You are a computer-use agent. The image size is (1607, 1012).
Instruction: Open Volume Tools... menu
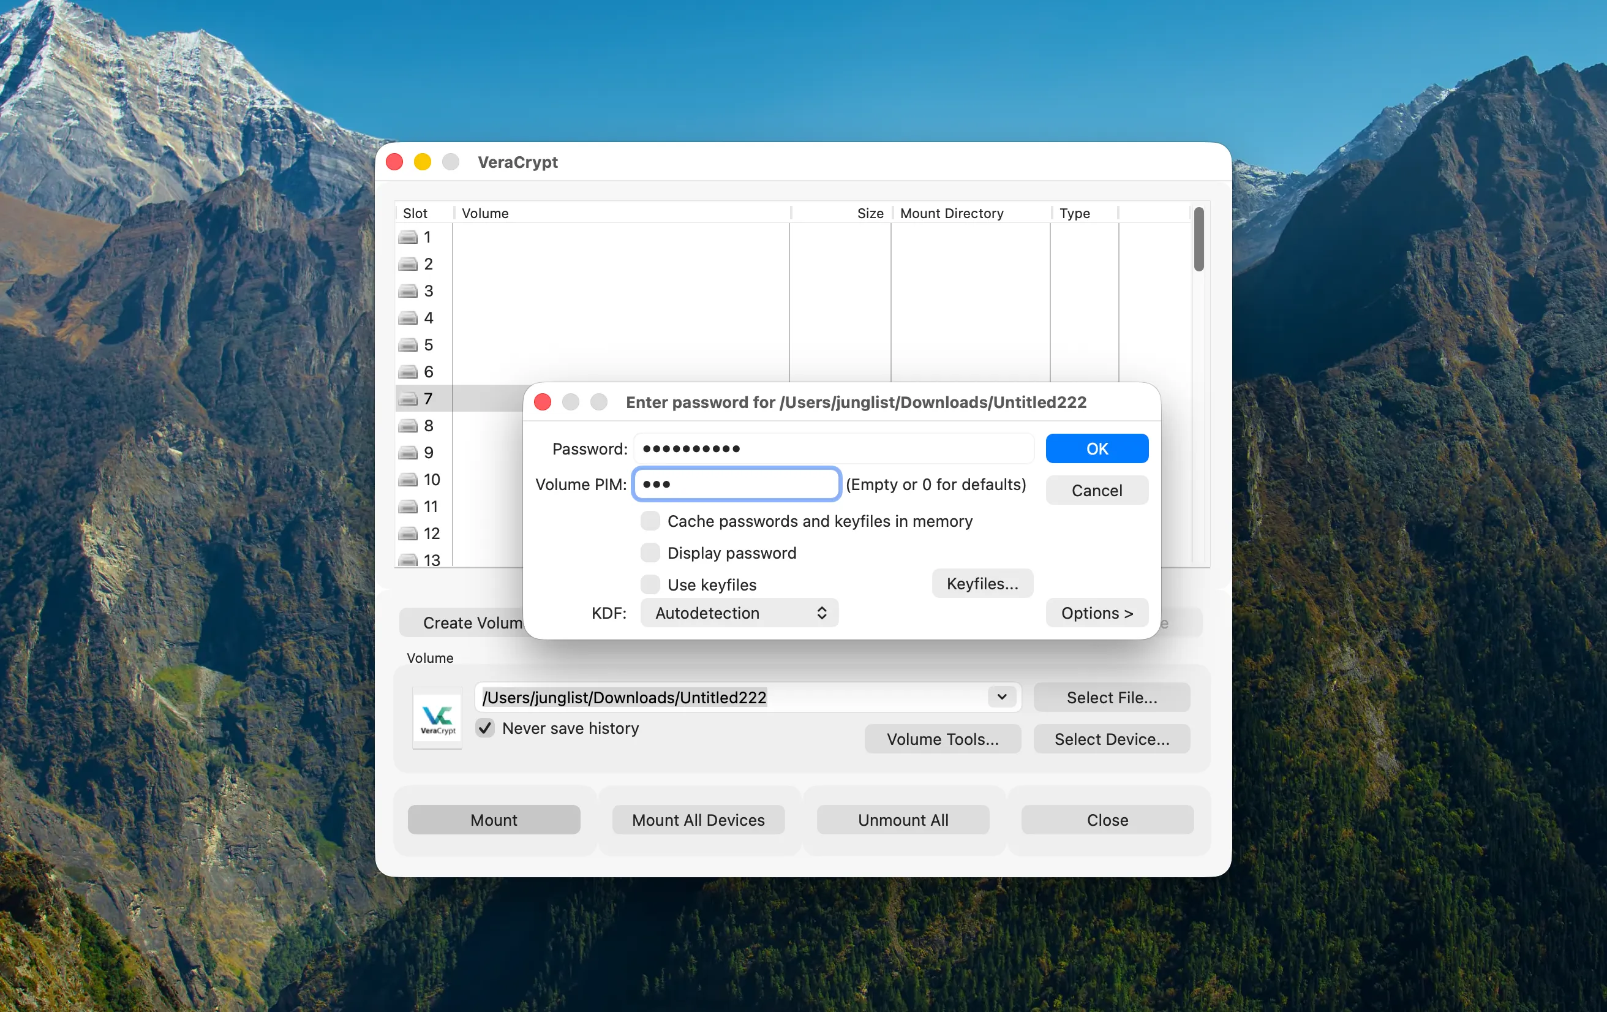[x=943, y=739]
